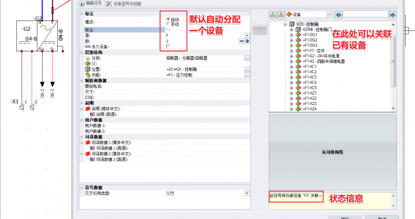Click the device tree vertical scrollbar thumb
The height and width of the screenshot is (219, 415).
pyautogui.click(x=393, y=61)
